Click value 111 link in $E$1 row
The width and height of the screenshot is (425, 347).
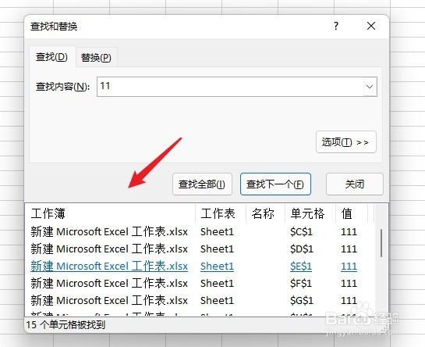(x=349, y=267)
